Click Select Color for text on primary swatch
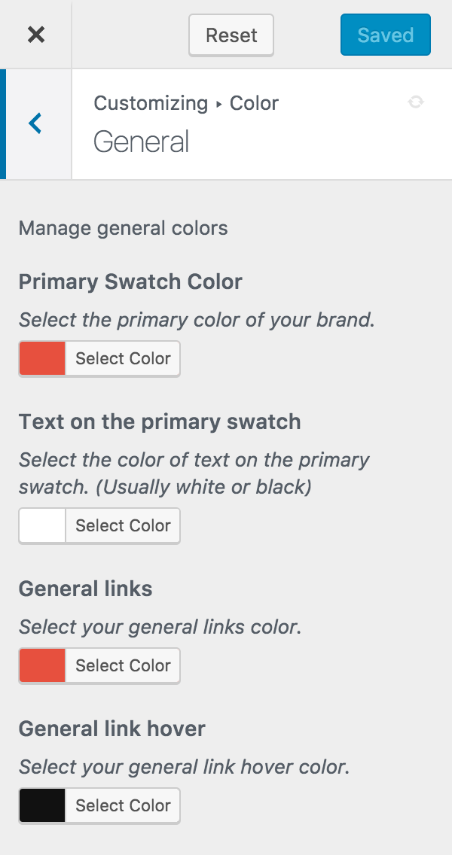The width and height of the screenshot is (452, 855). click(123, 525)
